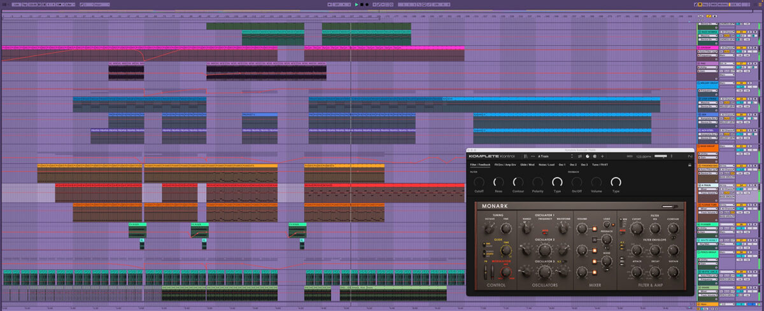Image resolution: width=764 pixels, height=311 pixels.
Task: Click the plug-in view icon in Komplete Kontrol header
Action: pyautogui.click(x=595, y=156)
